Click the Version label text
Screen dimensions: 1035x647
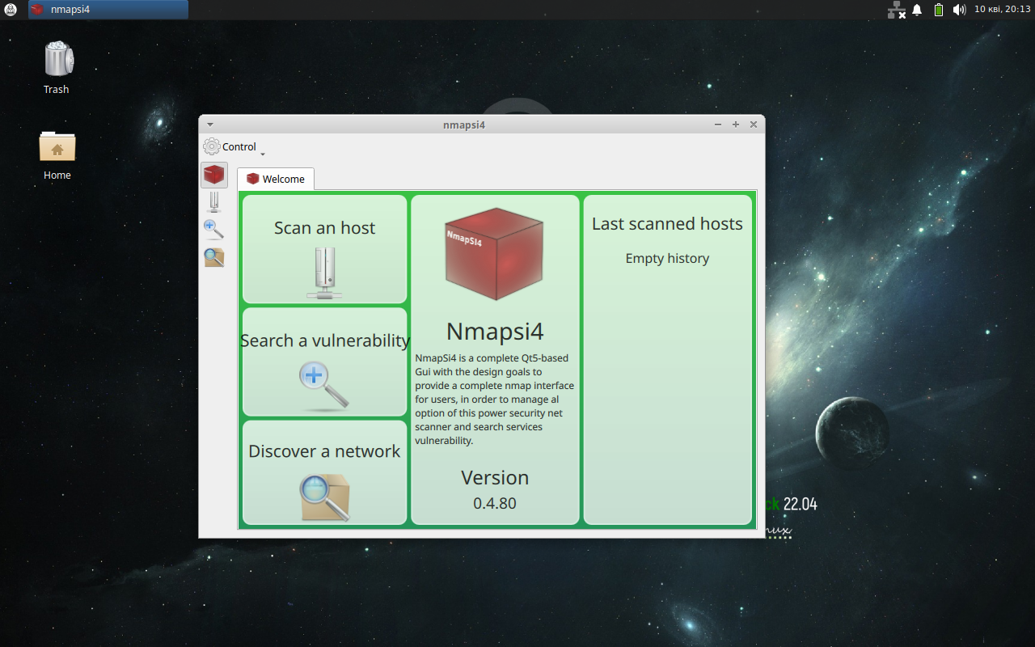tap(495, 477)
